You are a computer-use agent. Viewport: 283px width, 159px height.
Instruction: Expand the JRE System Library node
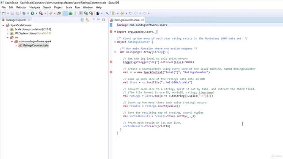click(x=8, y=34)
